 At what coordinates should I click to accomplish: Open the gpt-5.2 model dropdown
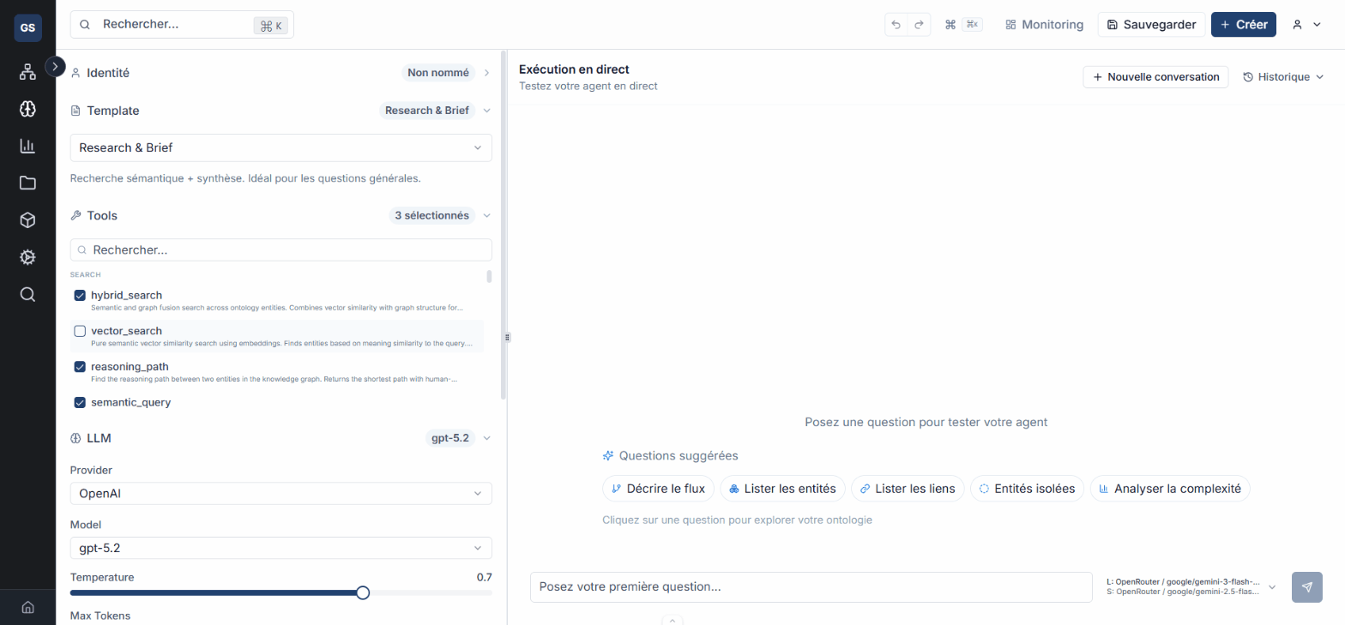[x=280, y=548]
